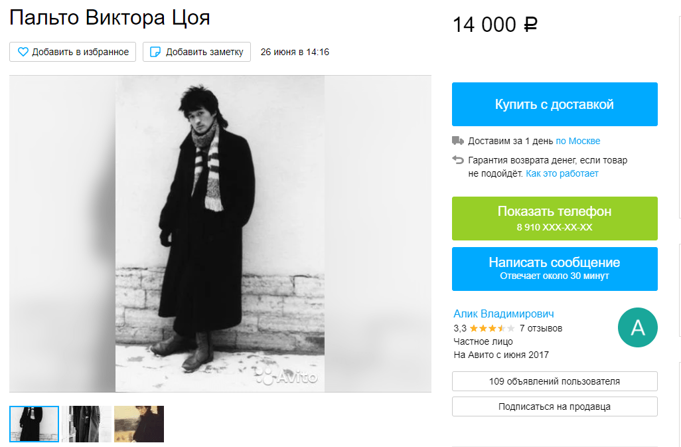The width and height of the screenshot is (681, 447).
Task: Click the seller's star rating
Action: click(x=492, y=328)
